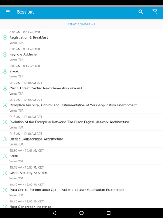Add Unified Collaboration Architecture plus icon
The image size is (163, 218).
pos(5,139)
